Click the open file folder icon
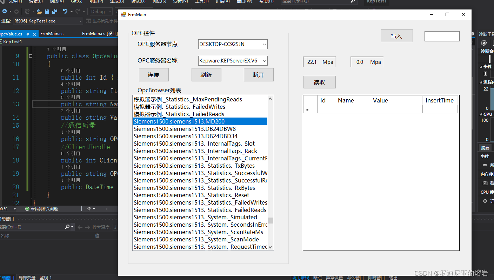 [x=39, y=12]
